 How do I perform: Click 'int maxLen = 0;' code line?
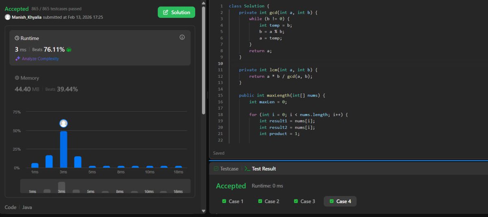tap(268, 102)
